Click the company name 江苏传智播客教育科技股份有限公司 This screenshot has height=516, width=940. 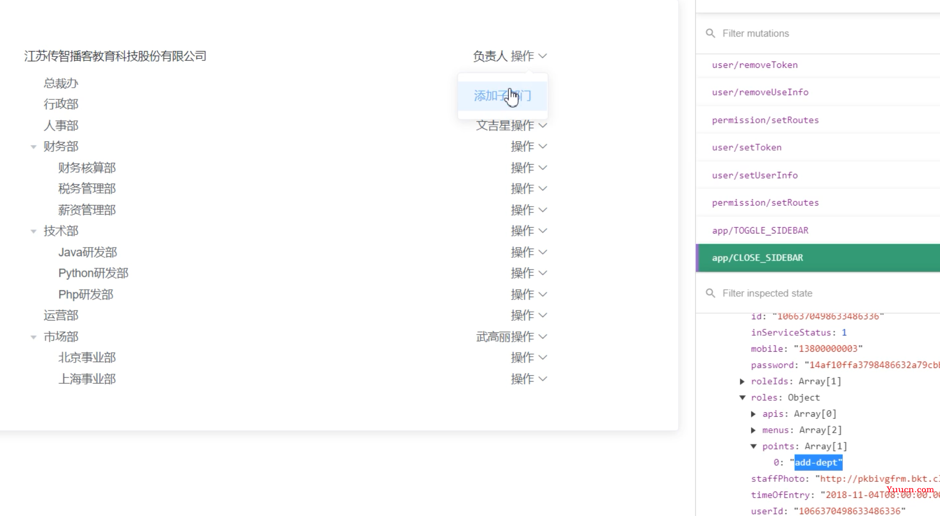115,56
